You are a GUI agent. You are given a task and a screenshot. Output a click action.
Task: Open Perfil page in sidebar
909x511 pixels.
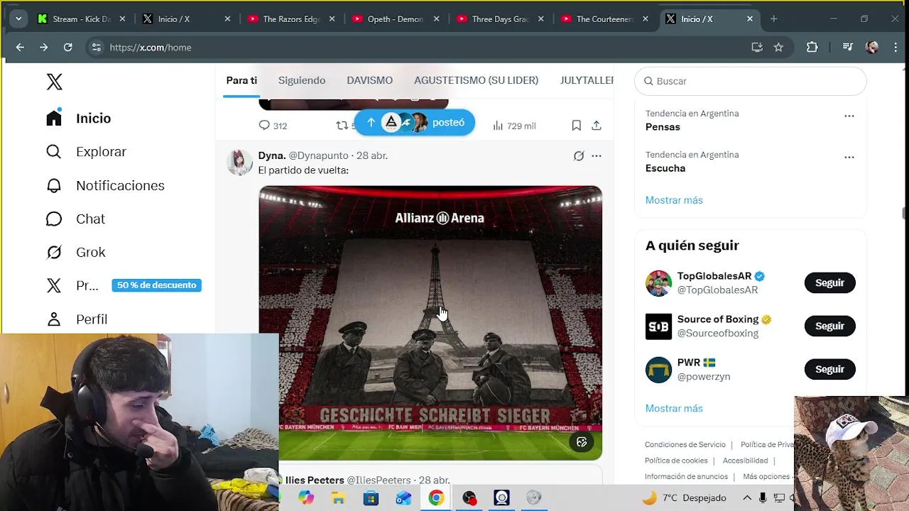coord(77,319)
